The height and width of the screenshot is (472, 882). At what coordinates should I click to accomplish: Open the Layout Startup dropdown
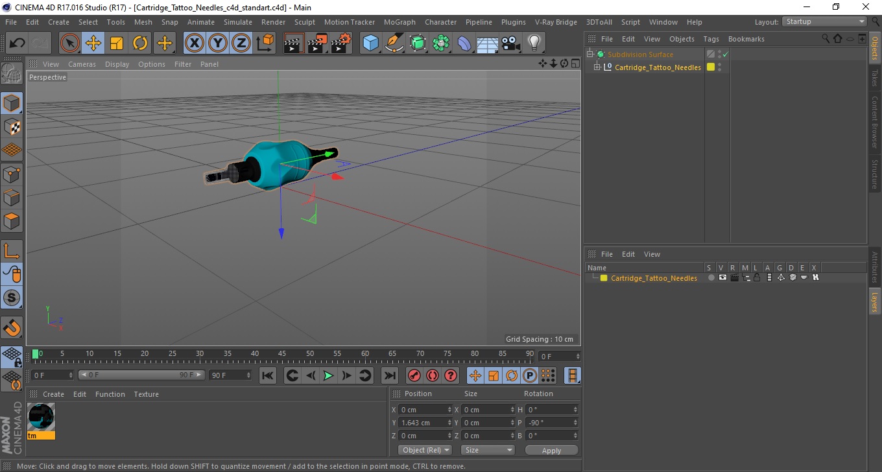[x=825, y=21]
